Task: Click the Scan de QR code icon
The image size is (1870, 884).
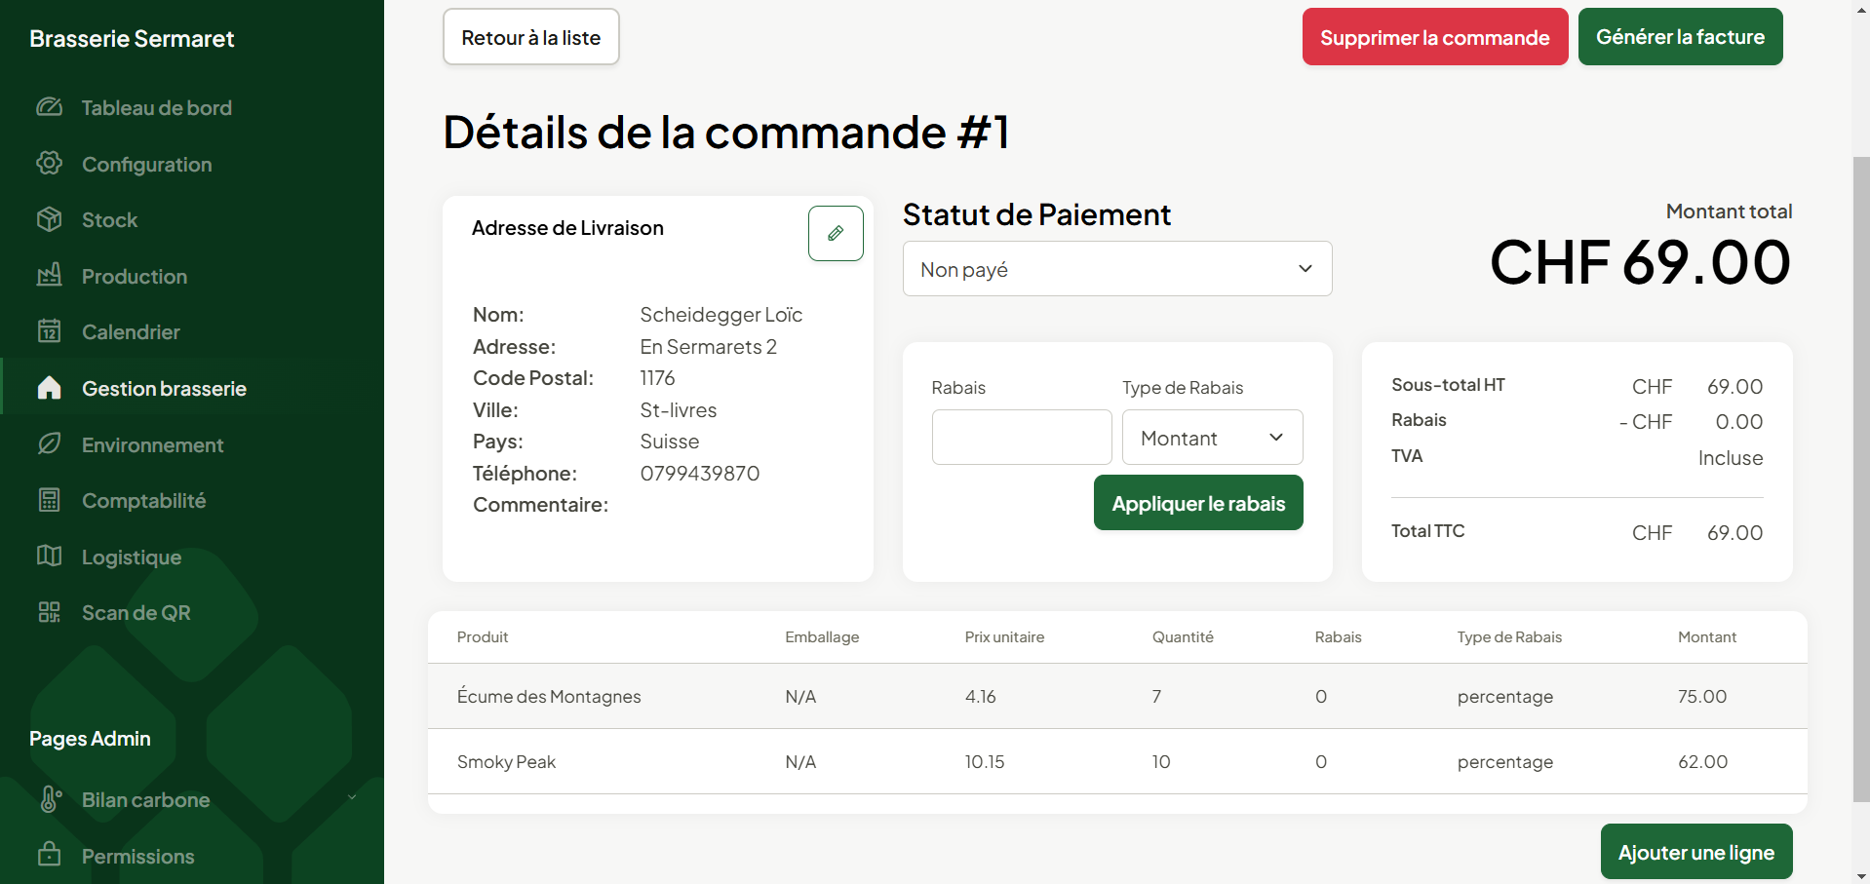Action: tap(49, 612)
